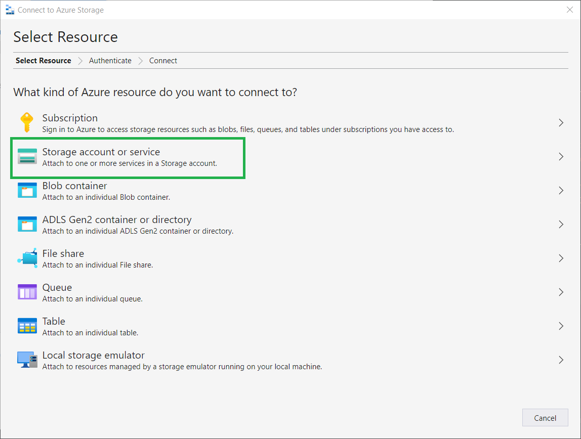The image size is (581, 439).
Task: Open the Queue row chevron
Action: [x=561, y=292]
